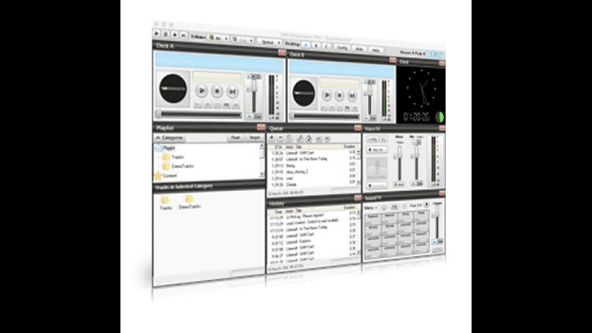The height and width of the screenshot is (333, 592).
Task: Click the Float button in Playlist panel
Action: [x=235, y=138]
